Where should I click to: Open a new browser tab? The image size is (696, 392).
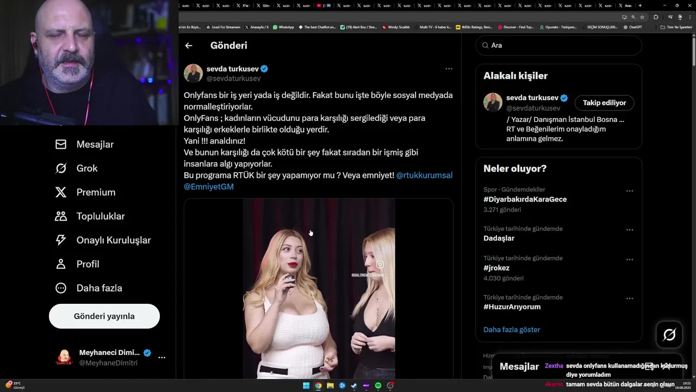pyautogui.click(x=640, y=5)
